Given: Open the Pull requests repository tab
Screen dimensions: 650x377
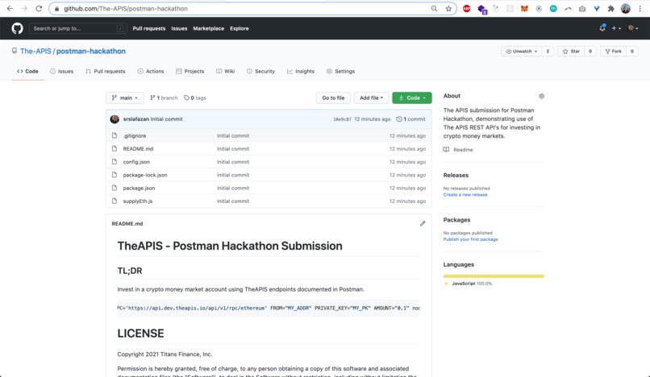Looking at the screenshot, I should coord(106,71).
